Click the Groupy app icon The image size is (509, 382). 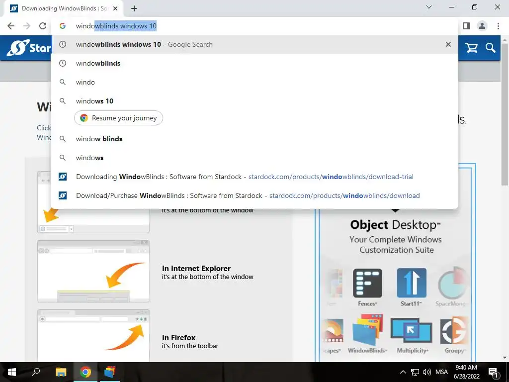454,331
